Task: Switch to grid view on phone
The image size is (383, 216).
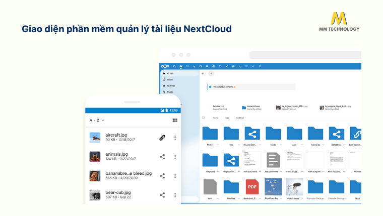Action: (175, 120)
